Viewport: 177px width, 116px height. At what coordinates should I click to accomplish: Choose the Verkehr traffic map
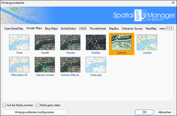tap(147, 43)
